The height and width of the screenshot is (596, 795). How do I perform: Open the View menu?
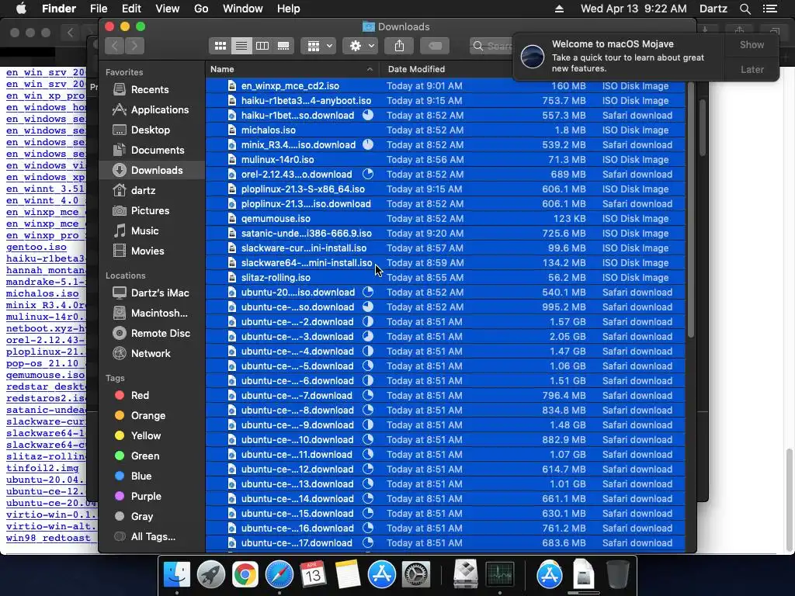click(168, 9)
